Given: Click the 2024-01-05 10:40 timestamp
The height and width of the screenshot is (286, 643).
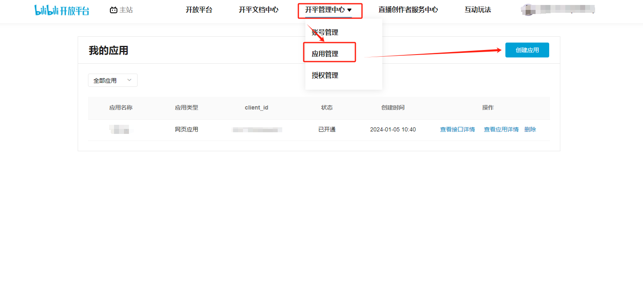Looking at the screenshot, I should pos(393,129).
